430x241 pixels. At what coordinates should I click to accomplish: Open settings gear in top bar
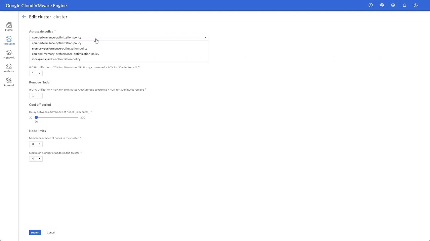pyautogui.click(x=393, y=5)
